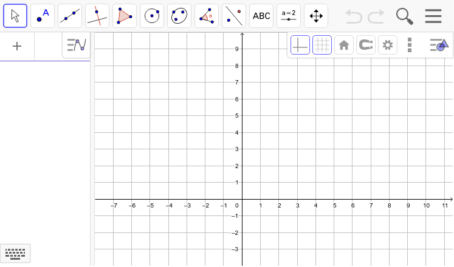Open graphics settings gear
454x267 pixels.
click(388, 45)
